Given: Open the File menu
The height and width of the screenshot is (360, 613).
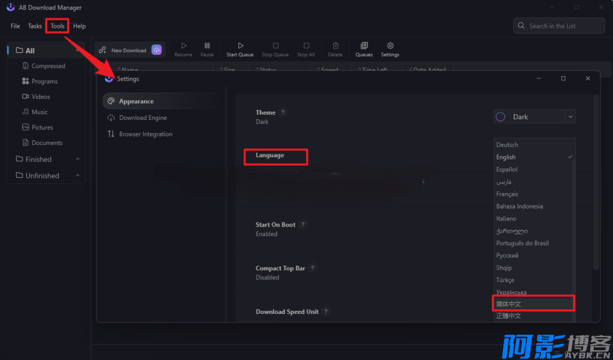Looking at the screenshot, I should pyautogui.click(x=15, y=26).
